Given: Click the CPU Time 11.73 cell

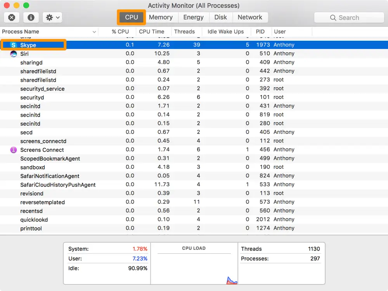Looking at the screenshot, I should click(162, 184).
